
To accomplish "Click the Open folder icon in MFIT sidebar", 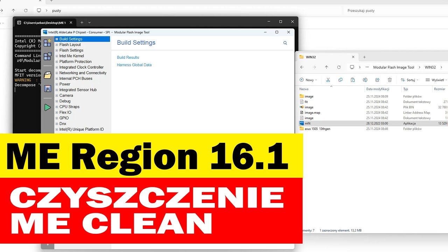I will point(48,75).
